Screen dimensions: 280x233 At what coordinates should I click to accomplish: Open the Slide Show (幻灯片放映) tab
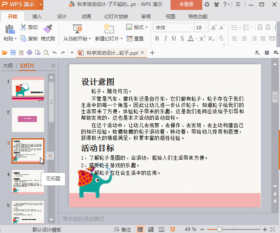click(116, 17)
